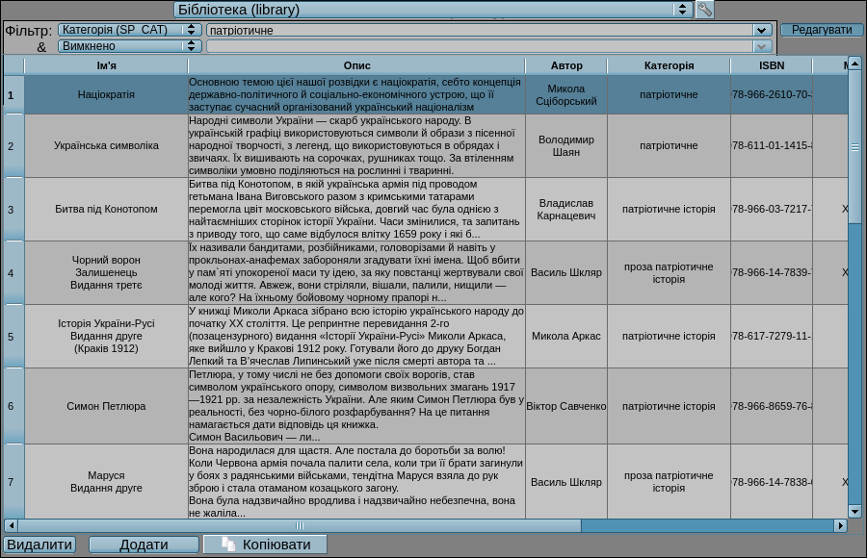Select row header number 6

tap(13, 406)
